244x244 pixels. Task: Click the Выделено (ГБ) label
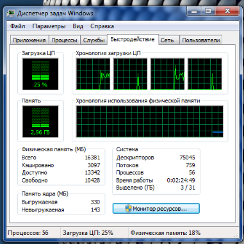(135, 188)
